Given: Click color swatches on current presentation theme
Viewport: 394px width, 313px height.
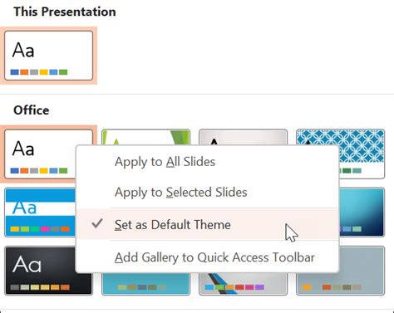Looking at the screenshot, I should click(x=39, y=72).
